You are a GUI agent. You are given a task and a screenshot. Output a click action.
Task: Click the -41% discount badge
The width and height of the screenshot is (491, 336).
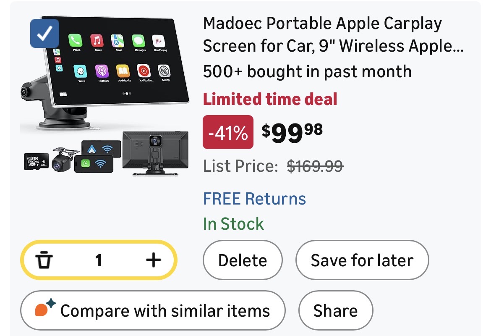pyautogui.click(x=228, y=132)
